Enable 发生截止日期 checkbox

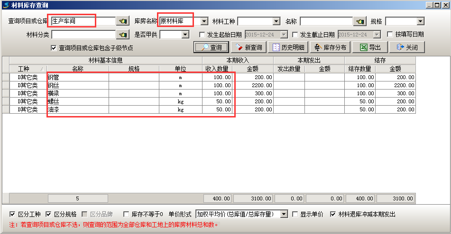pyautogui.click(x=295, y=35)
